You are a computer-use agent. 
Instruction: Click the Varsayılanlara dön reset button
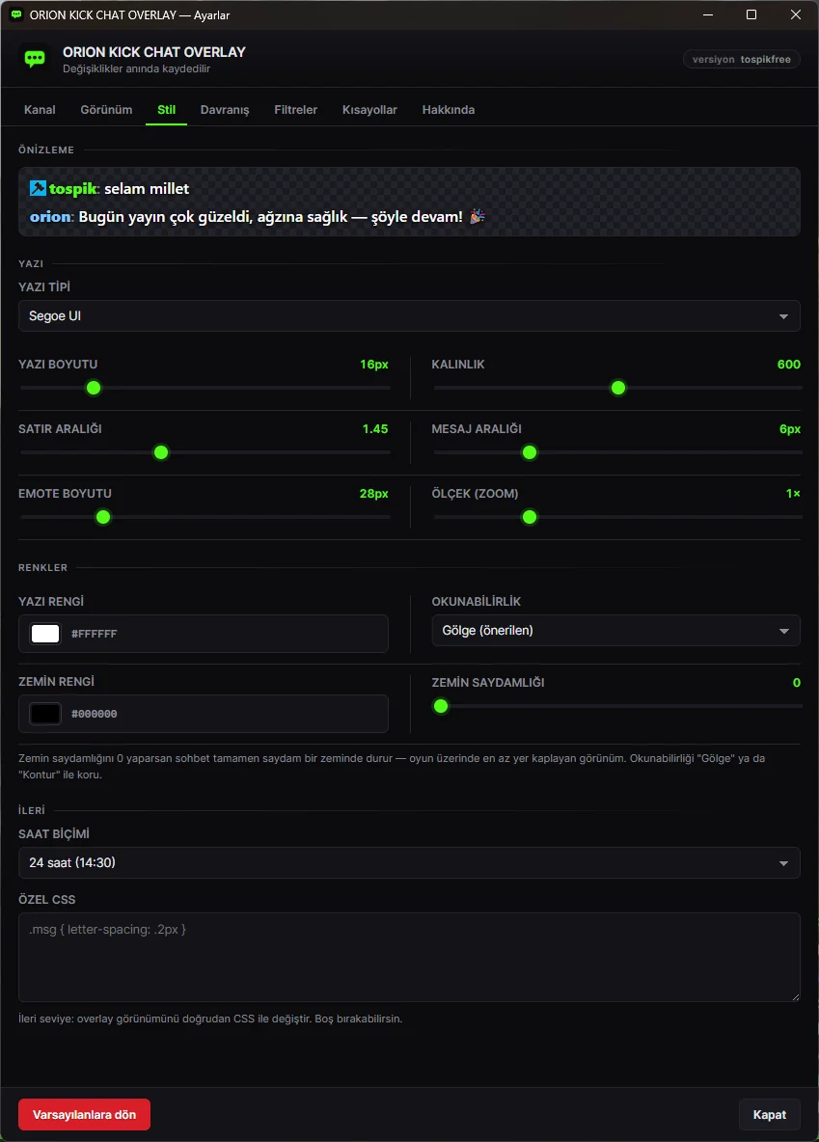[x=85, y=1115]
